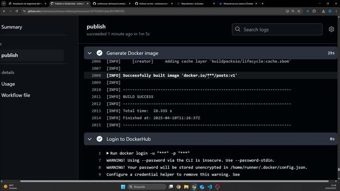Open browser zoom magnifier icon
The image size is (340, 191).
pyautogui.click(x=293, y=11)
